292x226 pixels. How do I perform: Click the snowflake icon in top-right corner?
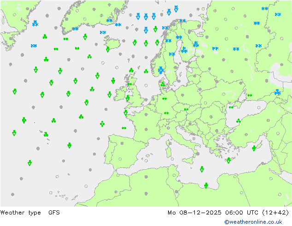pyautogui.click(x=278, y=14)
